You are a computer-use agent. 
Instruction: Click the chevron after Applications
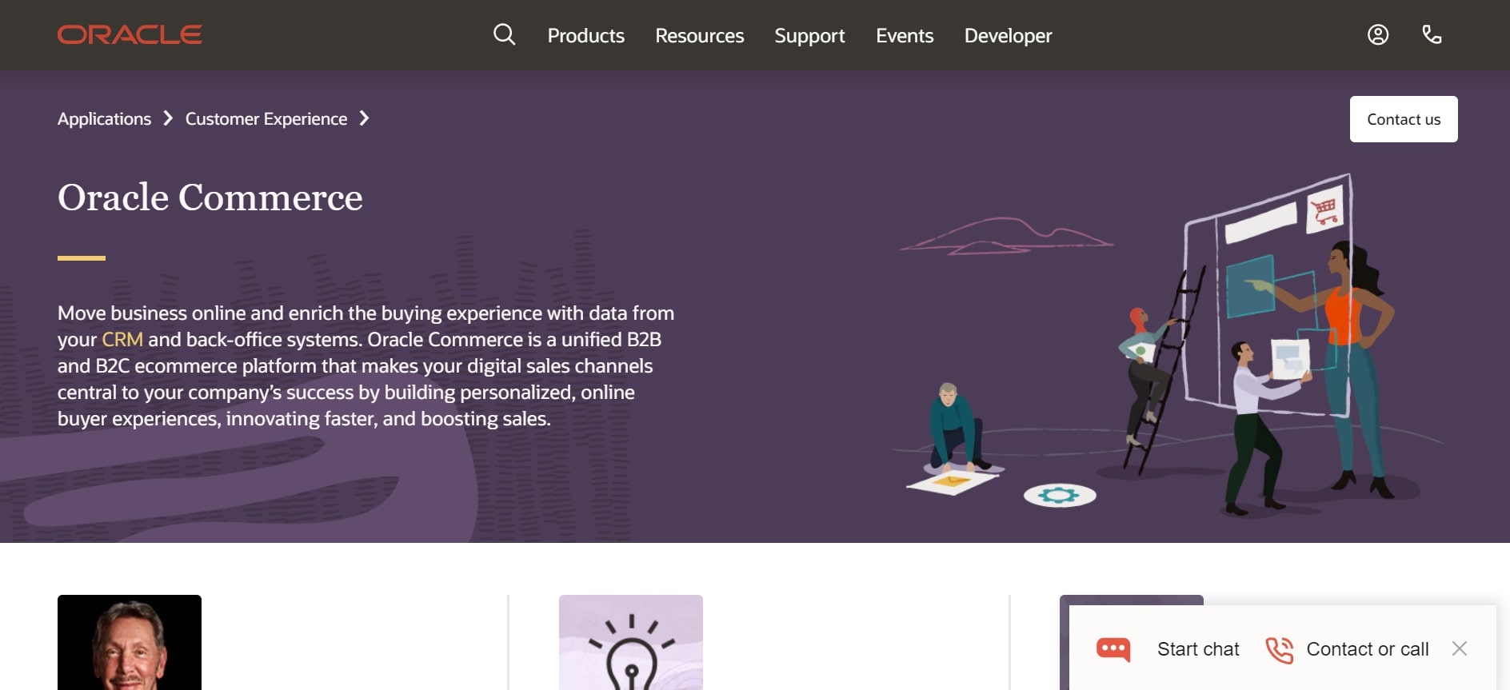coord(168,118)
